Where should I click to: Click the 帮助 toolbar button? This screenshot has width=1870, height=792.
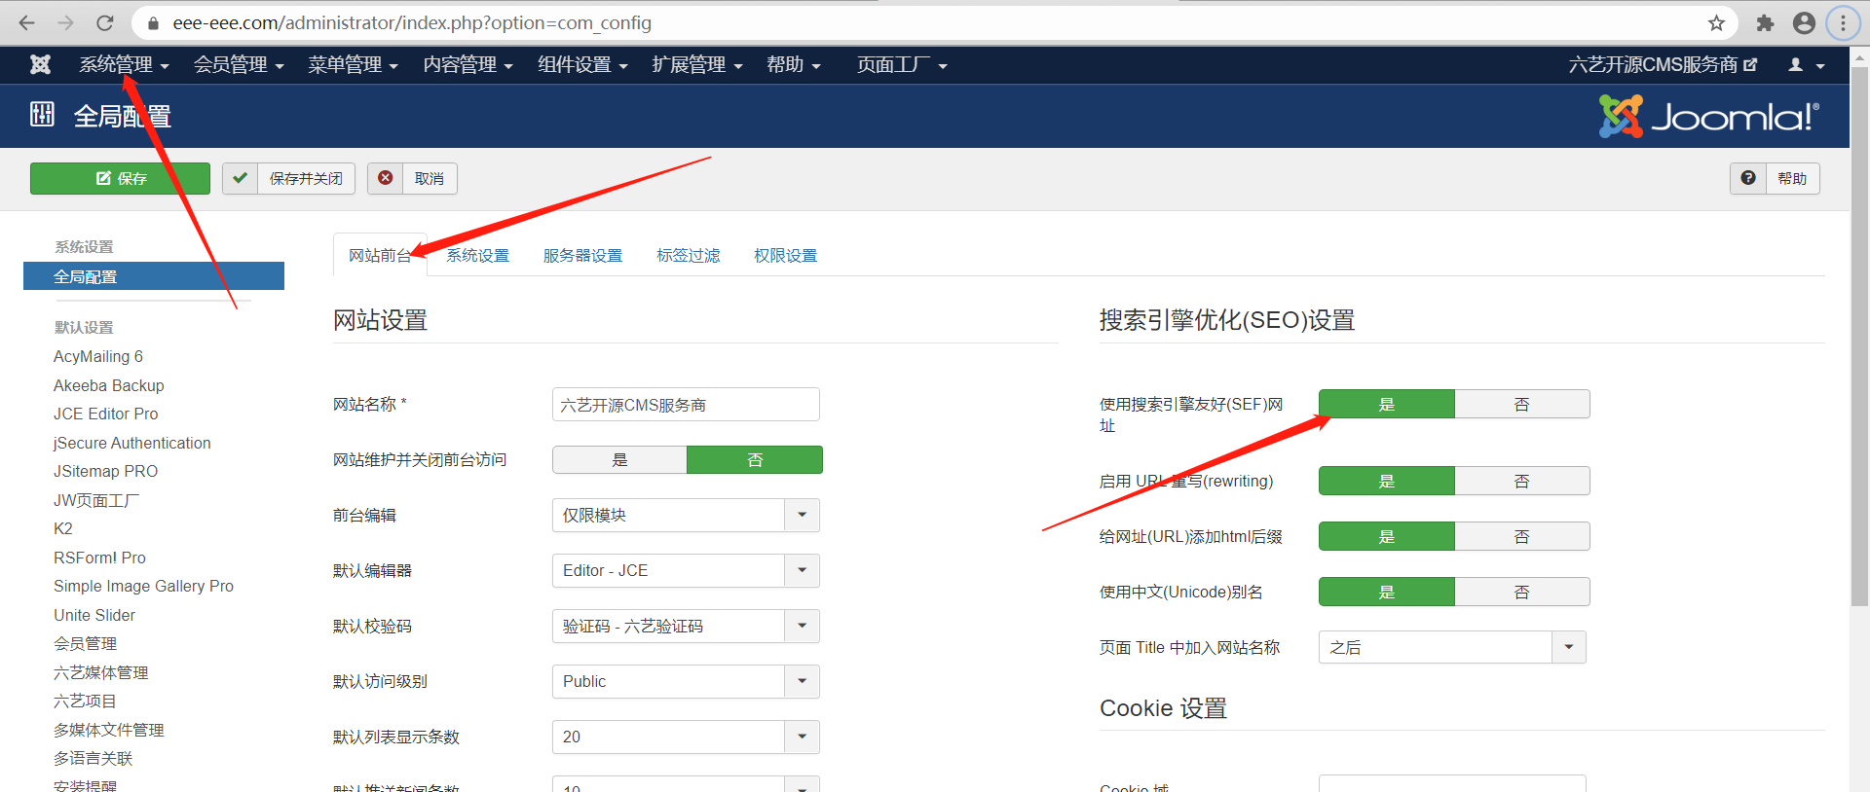pos(1775,178)
